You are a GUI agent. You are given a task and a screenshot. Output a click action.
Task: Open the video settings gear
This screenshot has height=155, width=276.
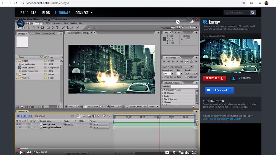174,152
